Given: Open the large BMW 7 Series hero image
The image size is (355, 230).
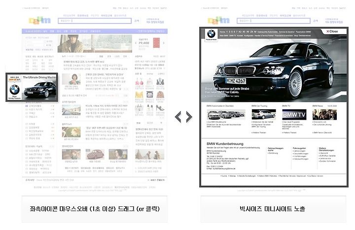Looking at the screenshot, I should (x=274, y=70).
